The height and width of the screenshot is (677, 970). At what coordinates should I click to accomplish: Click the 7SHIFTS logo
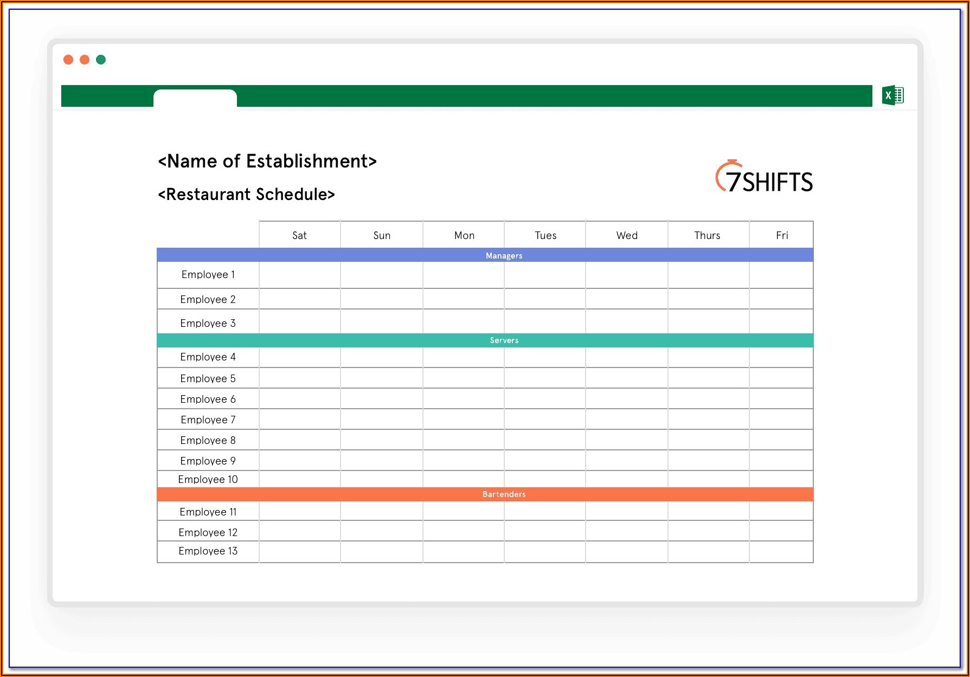[x=765, y=177]
